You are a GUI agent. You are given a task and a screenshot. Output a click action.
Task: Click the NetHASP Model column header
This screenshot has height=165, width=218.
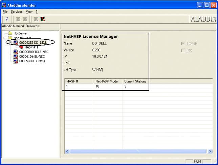tap(108, 81)
